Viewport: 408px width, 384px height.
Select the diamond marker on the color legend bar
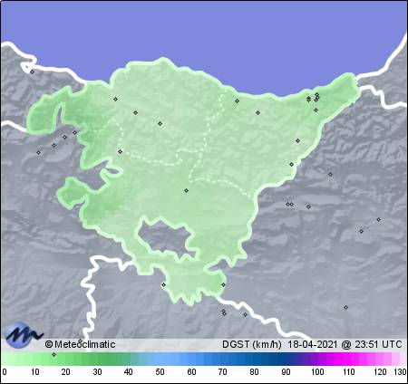coord(54,354)
